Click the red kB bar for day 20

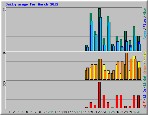tap(91, 105)
